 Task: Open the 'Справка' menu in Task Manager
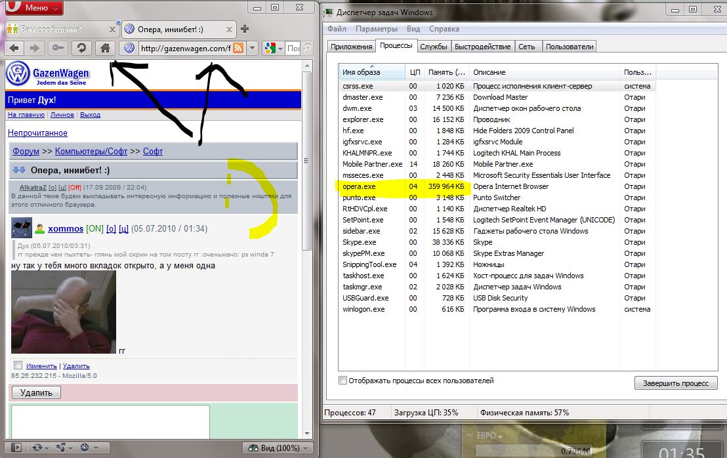[x=444, y=29]
